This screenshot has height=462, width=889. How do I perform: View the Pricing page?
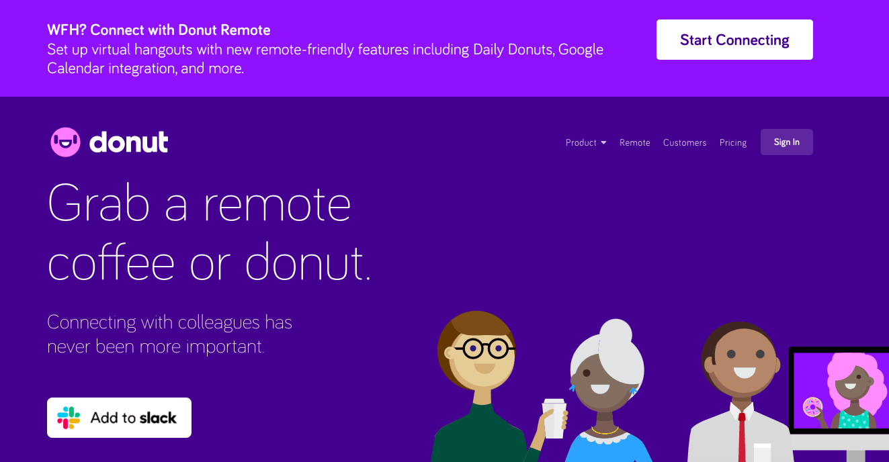coord(733,142)
